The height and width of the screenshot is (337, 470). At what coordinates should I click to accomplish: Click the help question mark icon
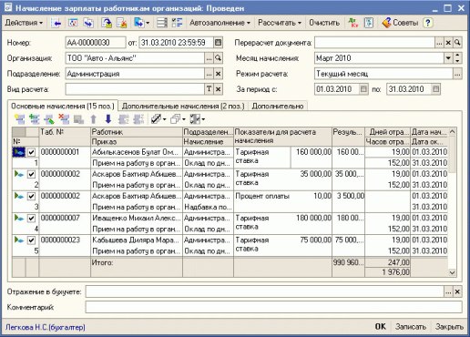click(x=428, y=23)
